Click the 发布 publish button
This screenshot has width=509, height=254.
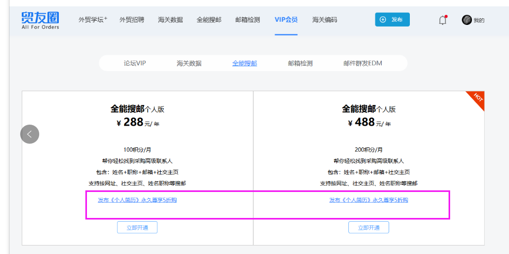(x=392, y=20)
